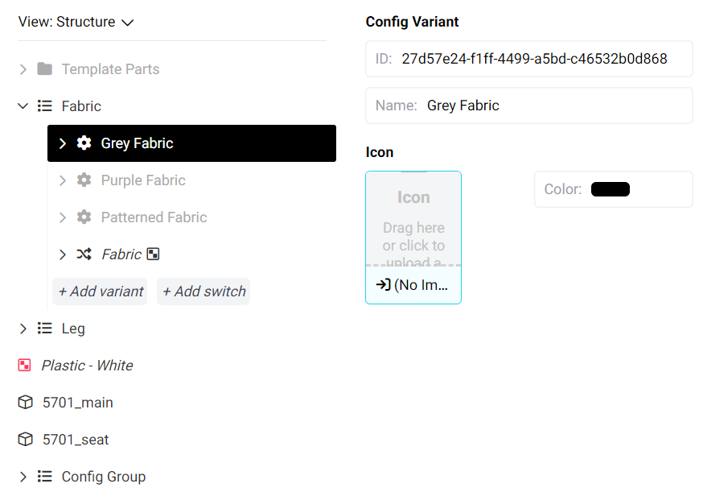Select the Purple Fabric variant
The height and width of the screenshot is (492, 703).
coord(143,180)
